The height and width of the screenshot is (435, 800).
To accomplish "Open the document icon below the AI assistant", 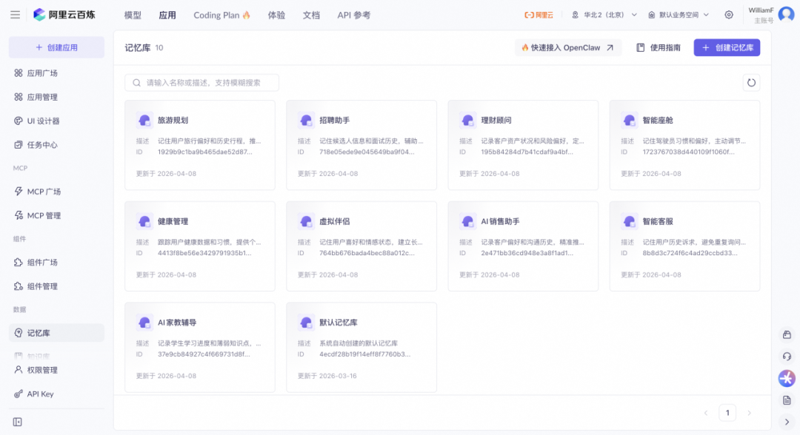I will 787,399.
